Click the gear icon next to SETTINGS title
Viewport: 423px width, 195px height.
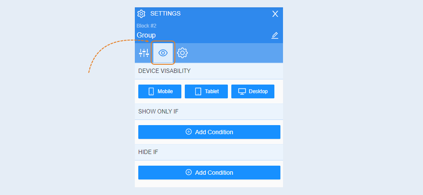coord(141,14)
